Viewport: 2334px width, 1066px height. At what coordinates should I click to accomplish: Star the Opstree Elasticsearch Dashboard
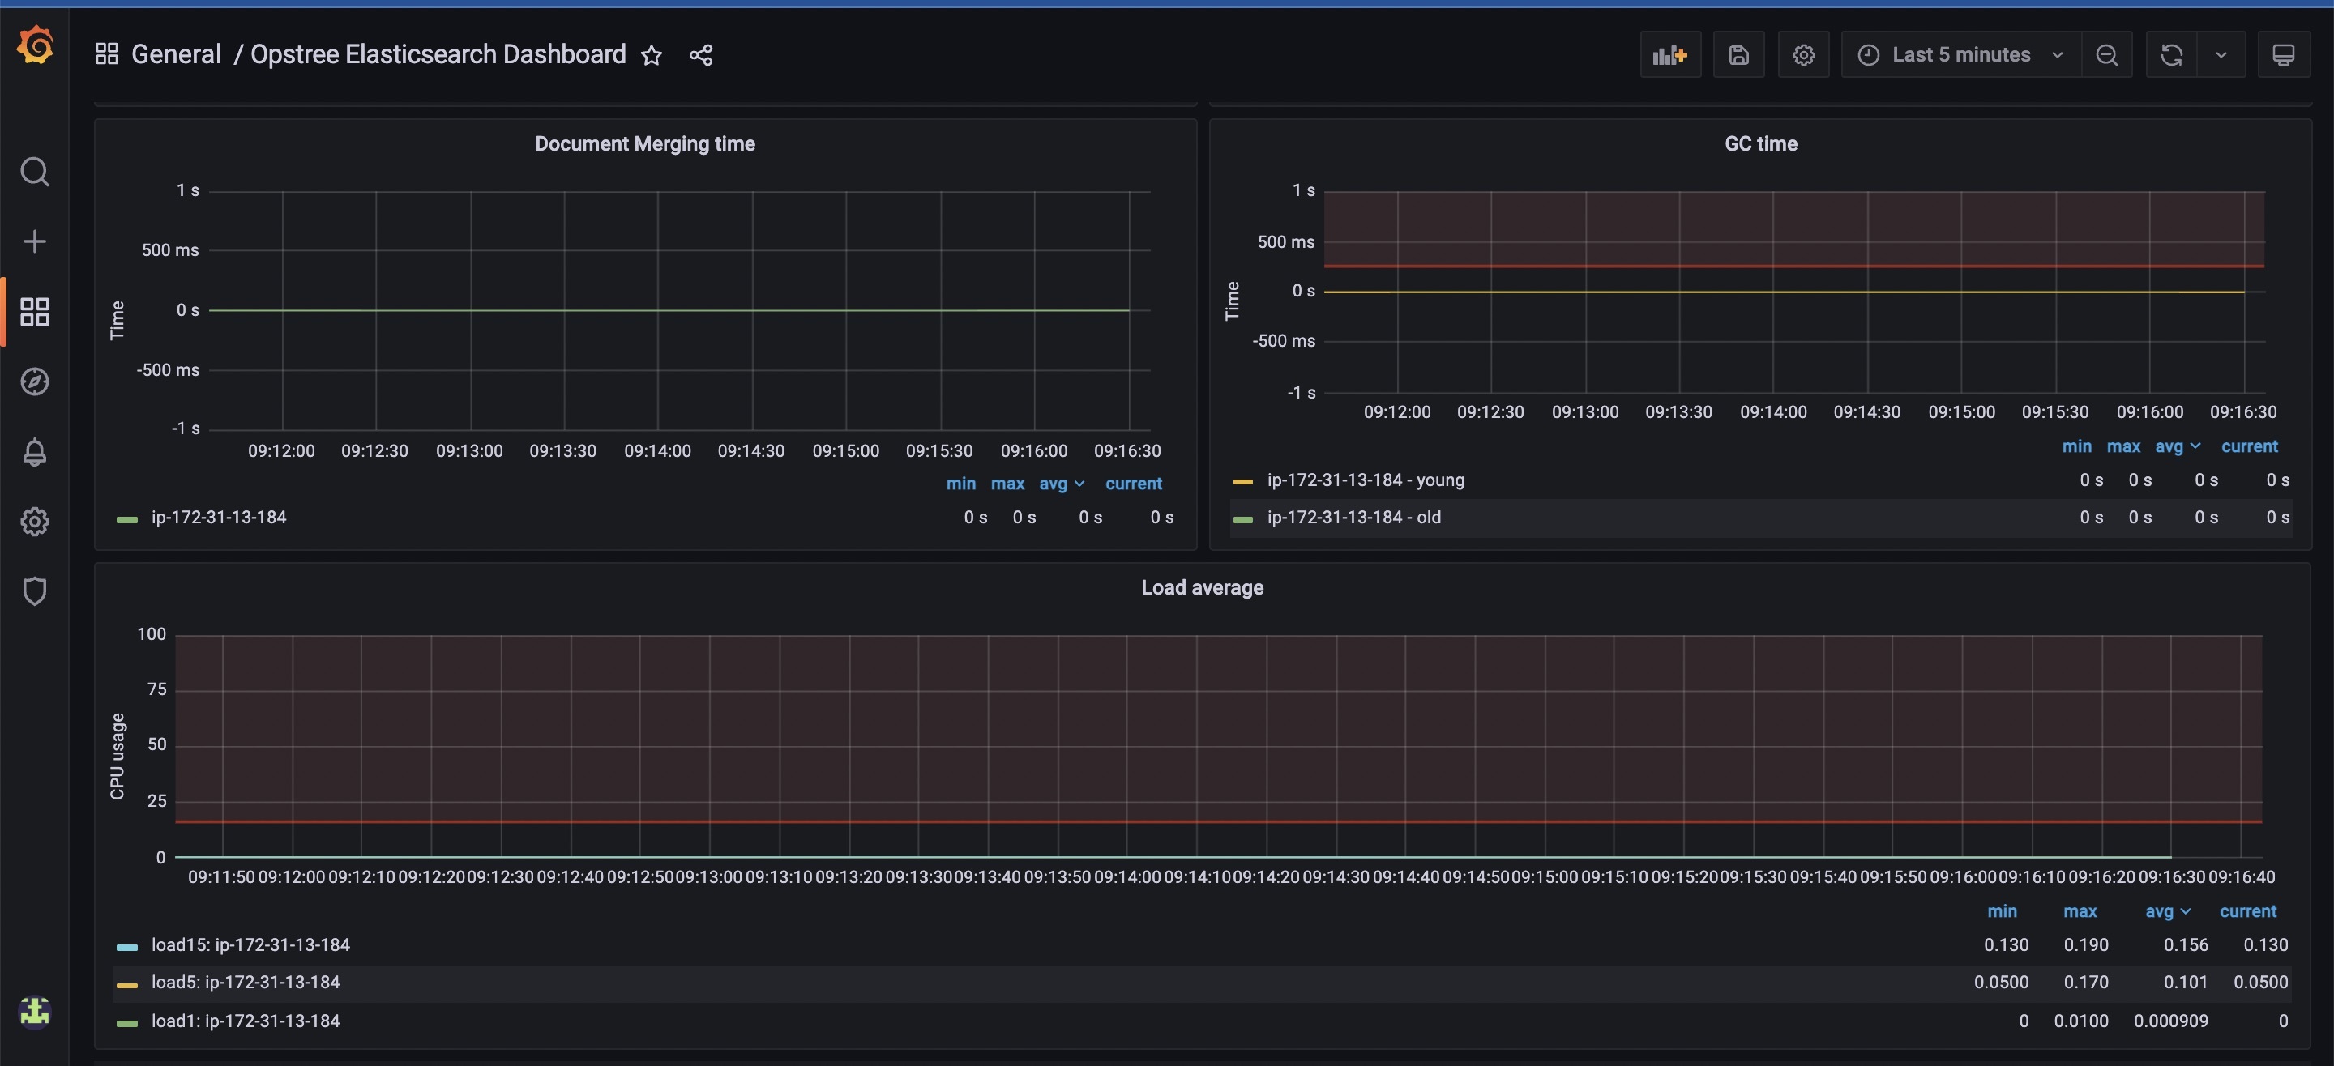[652, 55]
